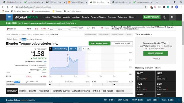The height and width of the screenshot is (103, 184).
Task: Close the trending tickers bar
Action: tap(179, 100)
